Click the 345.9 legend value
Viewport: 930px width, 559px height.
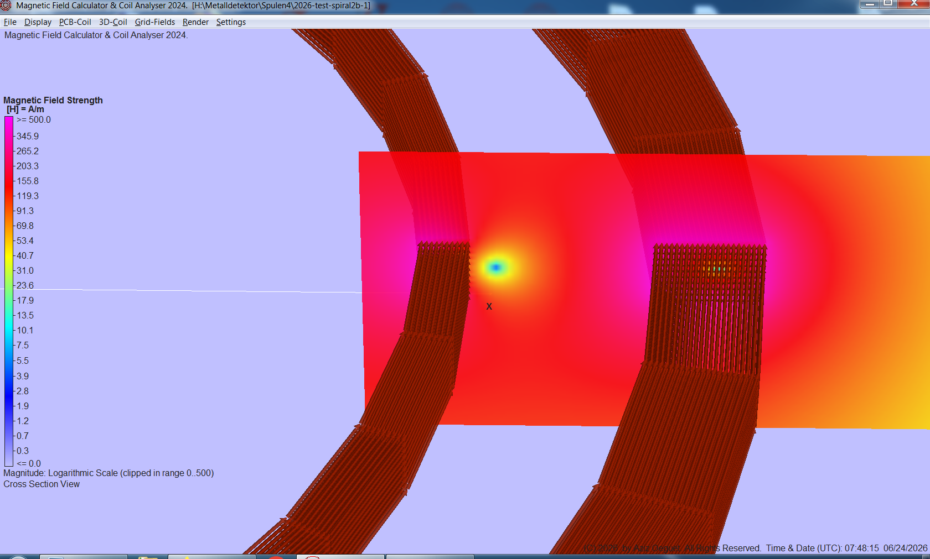pos(28,136)
